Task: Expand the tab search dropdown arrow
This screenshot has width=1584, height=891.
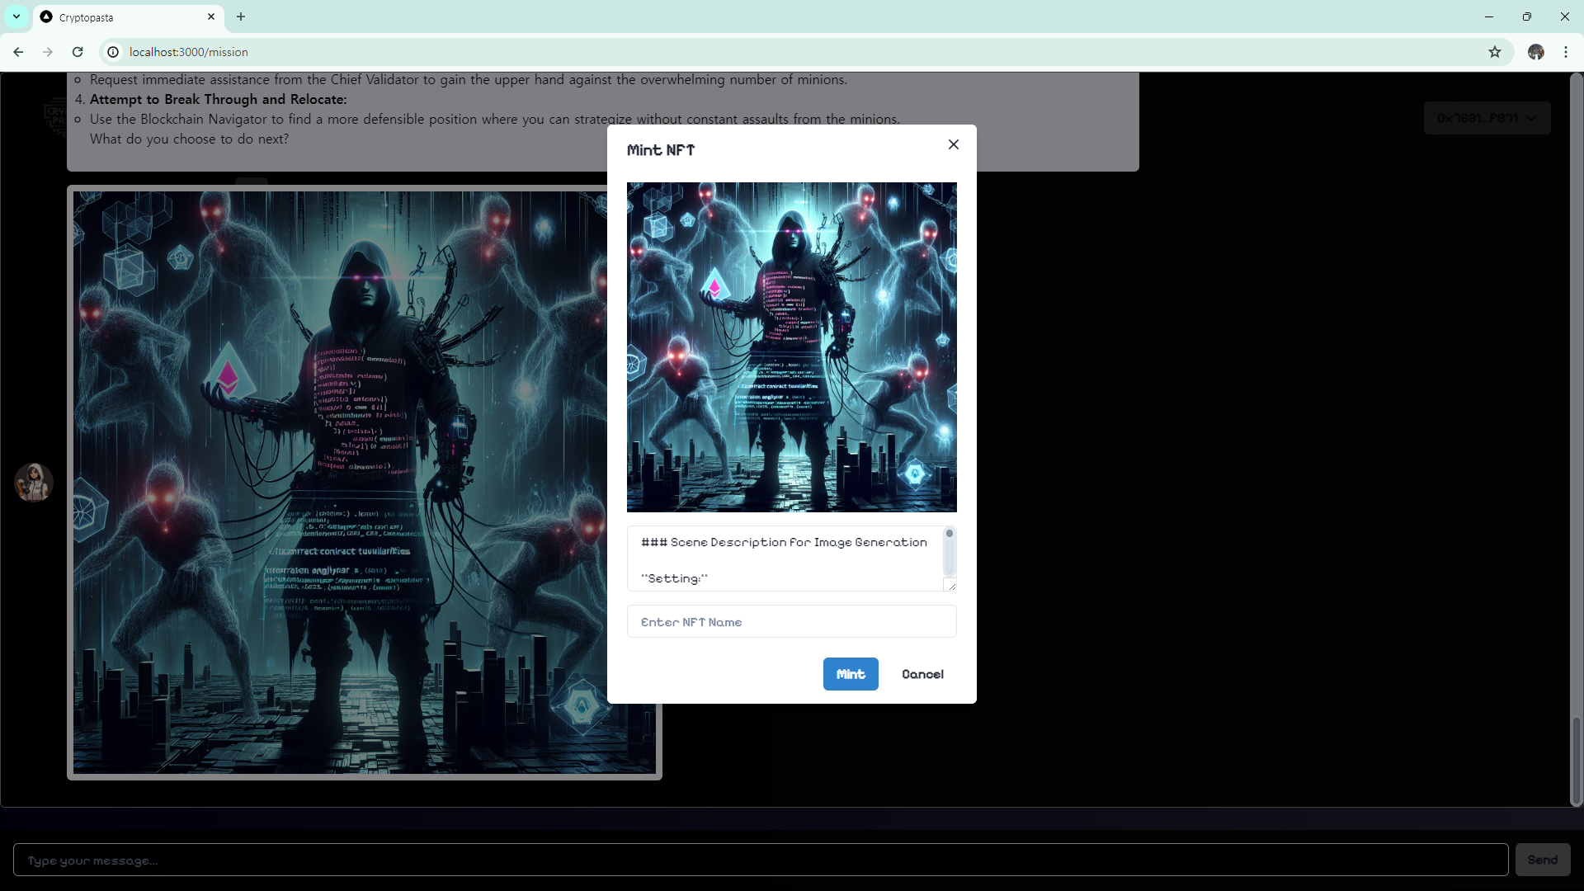Action: click(x=16, y=16)
